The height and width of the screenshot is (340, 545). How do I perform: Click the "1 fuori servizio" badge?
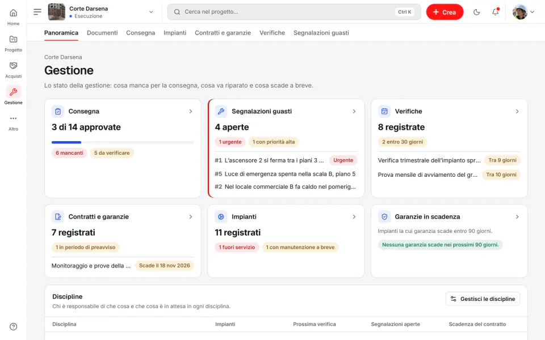click(237, 248)
